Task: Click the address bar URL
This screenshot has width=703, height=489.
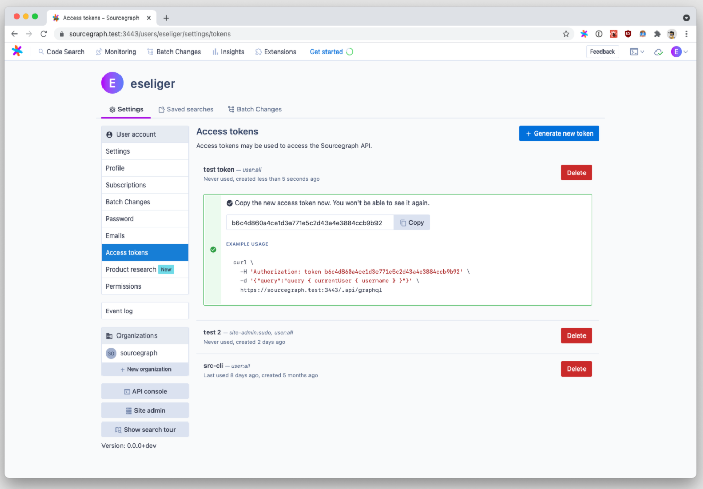Action: pyautogui.click(x=150, y=34)
